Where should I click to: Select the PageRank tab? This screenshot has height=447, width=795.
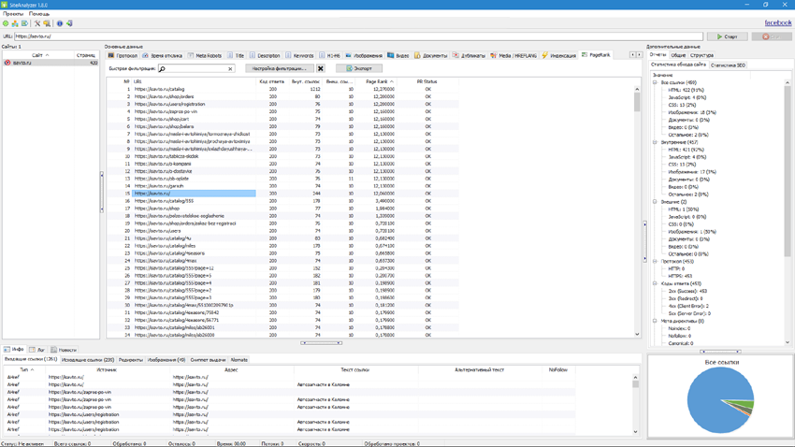[597, 55]
